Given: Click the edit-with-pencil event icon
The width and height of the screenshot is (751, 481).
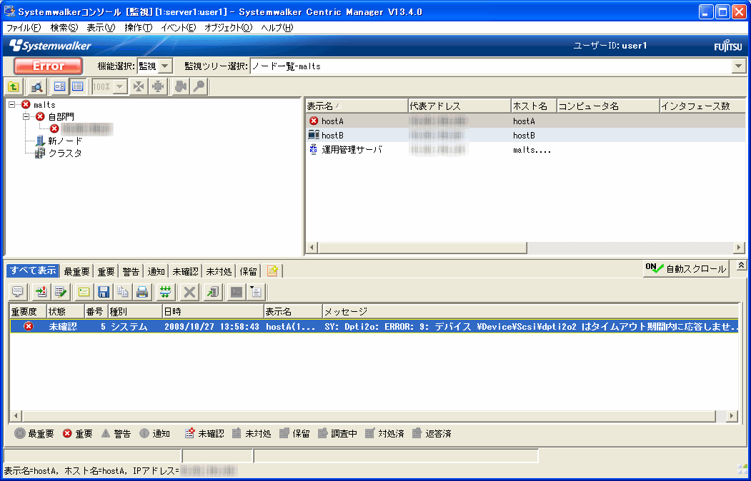Looking at the screenshot, I should (60, 292).
